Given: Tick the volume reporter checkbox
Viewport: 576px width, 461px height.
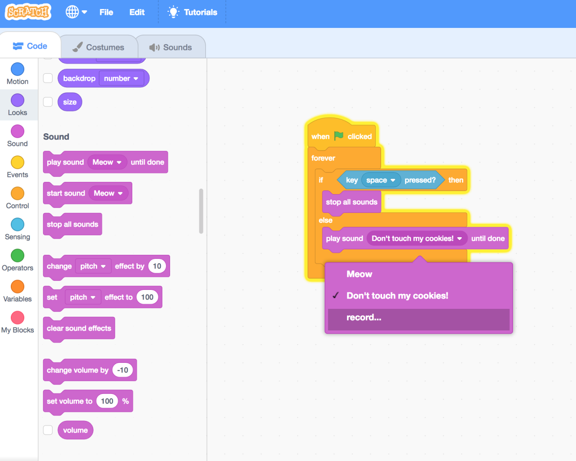Looking at the screenshot, I should tap(48, 430).
